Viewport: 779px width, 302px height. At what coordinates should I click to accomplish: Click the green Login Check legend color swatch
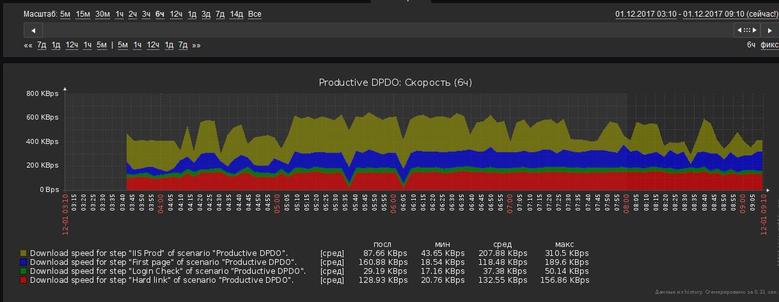tap(24, 271)
